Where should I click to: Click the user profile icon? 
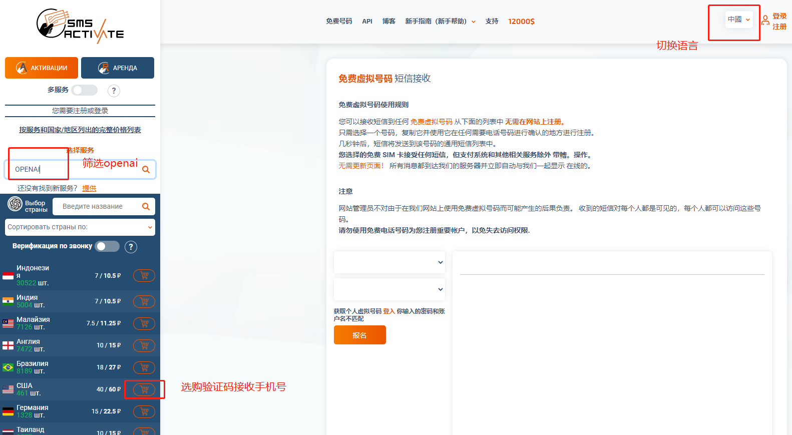coord(765,21)
